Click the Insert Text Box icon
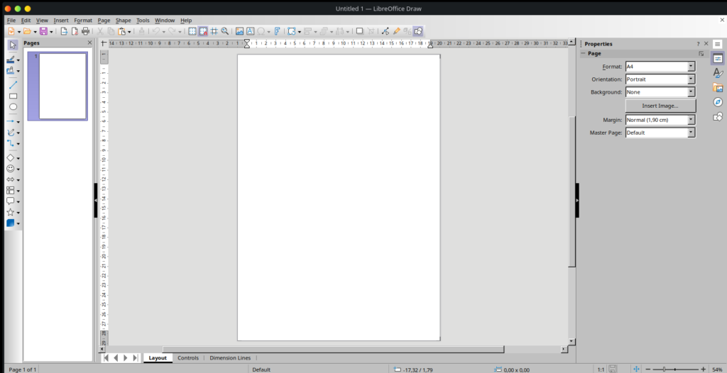 click(251, 31)
